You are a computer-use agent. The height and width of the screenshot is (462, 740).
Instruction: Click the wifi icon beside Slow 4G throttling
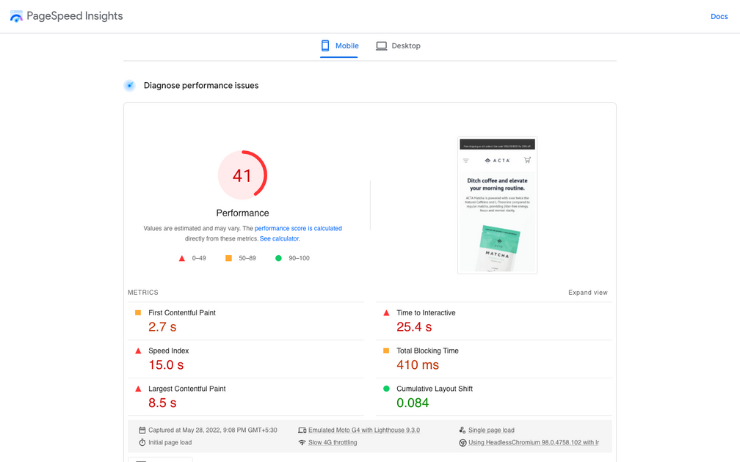tap(302, 443)
